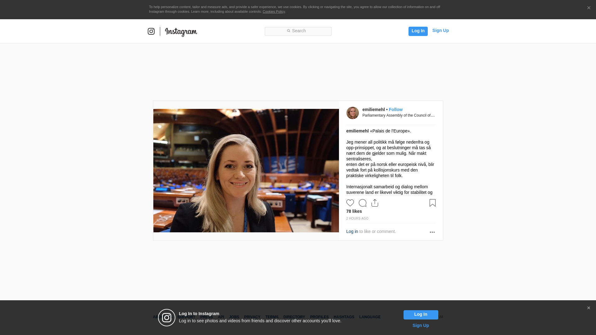
Task: Open emiliemehl profile avatar
Action: (353, 113)
